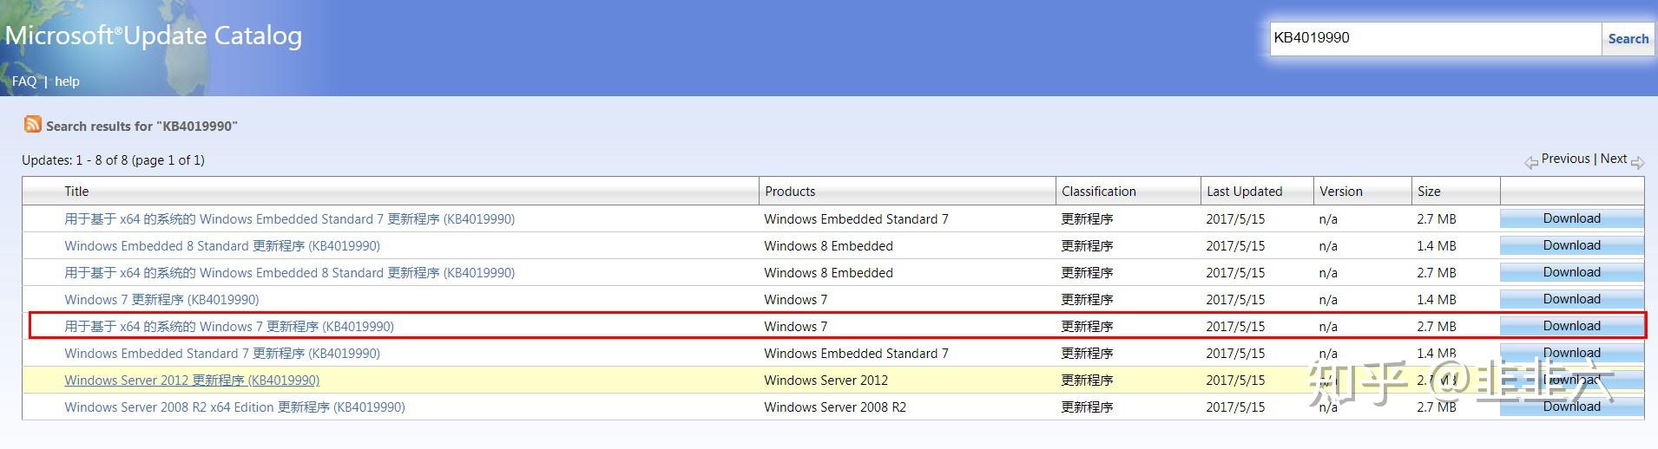Open Windows 7 更新程序 (KB4019990) title

pyautogui.click(x=161, y=300)
